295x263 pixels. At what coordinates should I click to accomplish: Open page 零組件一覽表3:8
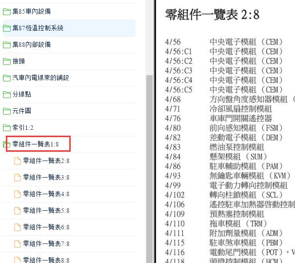(x=46, y=177)
